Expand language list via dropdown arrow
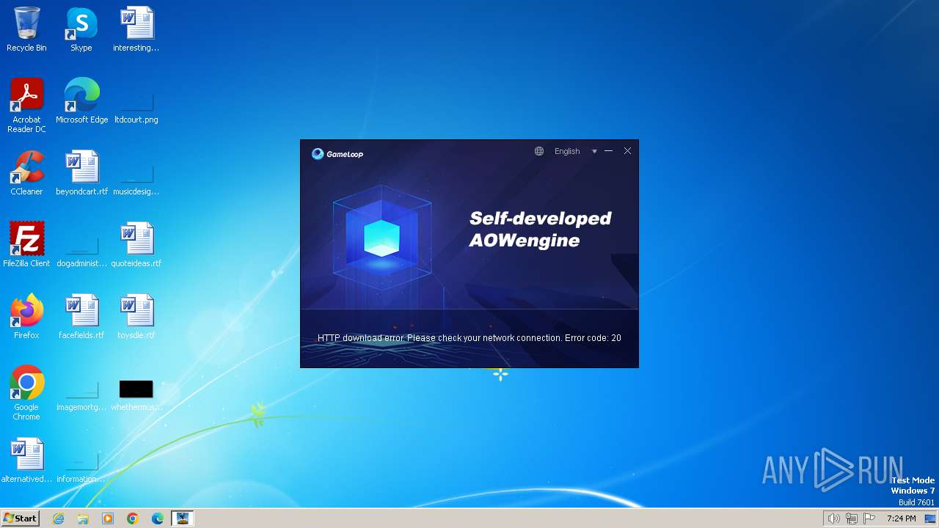The width and height of the screenshot is (939, 528). (x=594, y=152)
